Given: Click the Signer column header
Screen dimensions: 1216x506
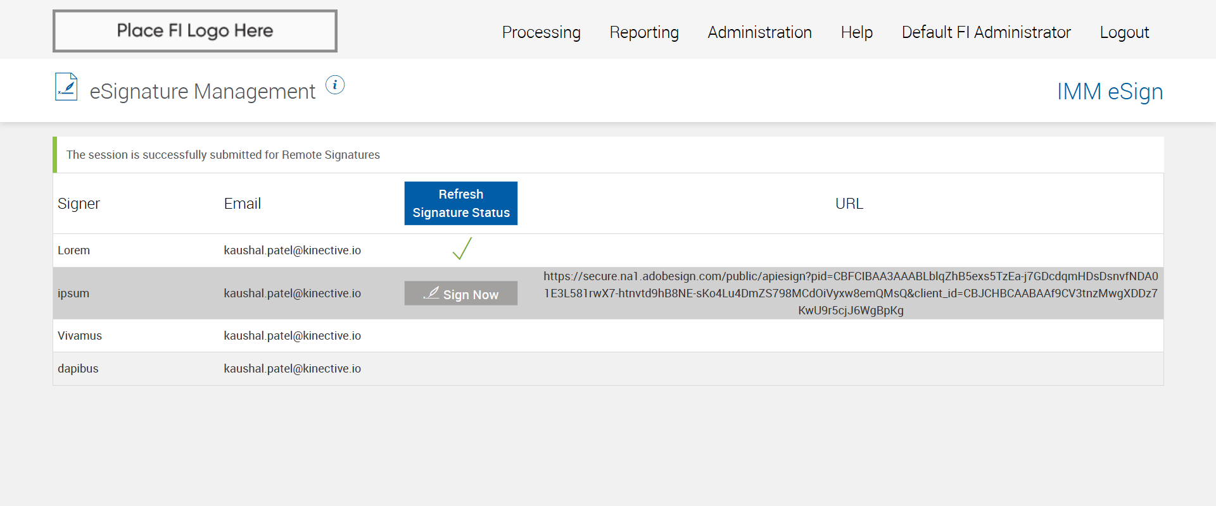Looking at the screenshot, I should pos(79,204).
